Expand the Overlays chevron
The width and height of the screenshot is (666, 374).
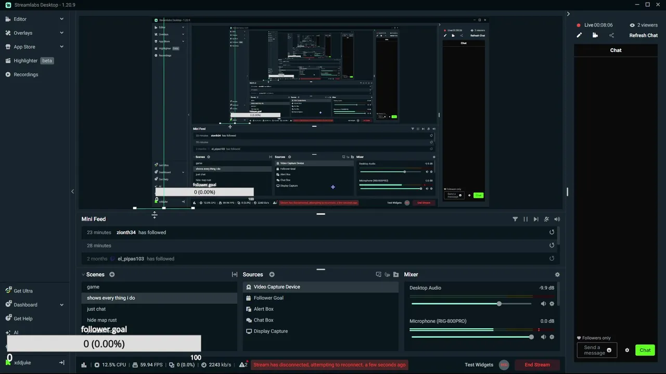tap(61, 33)
